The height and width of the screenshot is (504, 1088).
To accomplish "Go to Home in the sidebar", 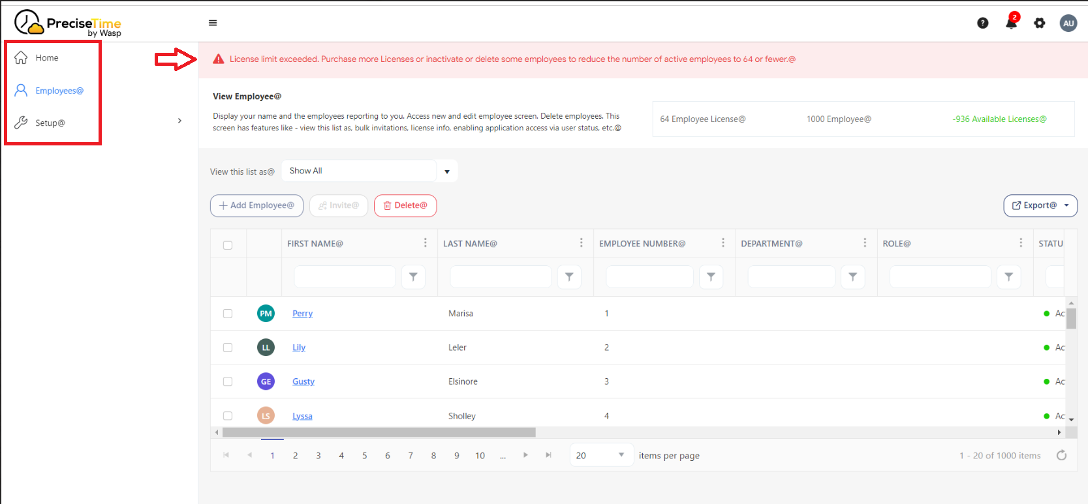I will [46, 58].
